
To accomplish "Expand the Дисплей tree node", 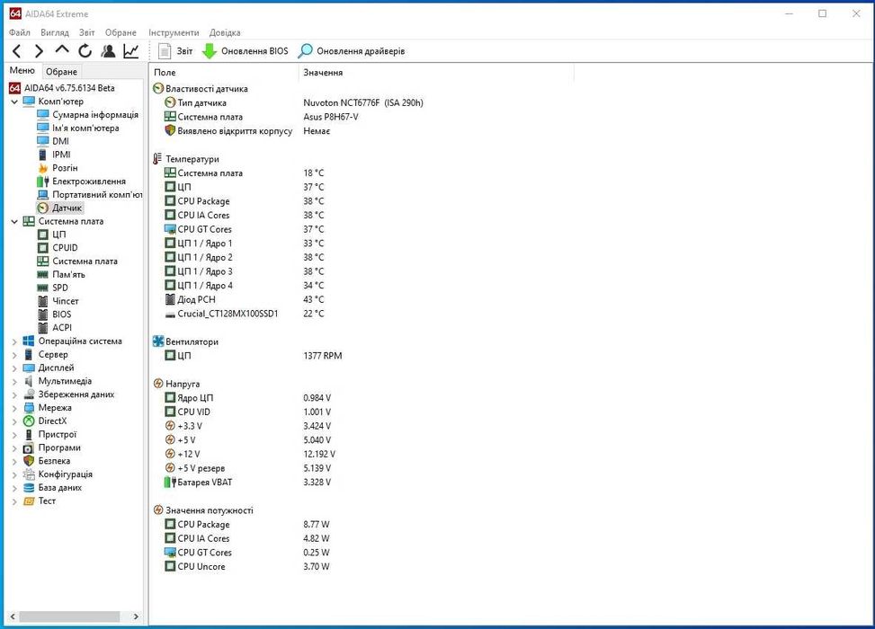I will pyautogui.click(x=14, y=368).
